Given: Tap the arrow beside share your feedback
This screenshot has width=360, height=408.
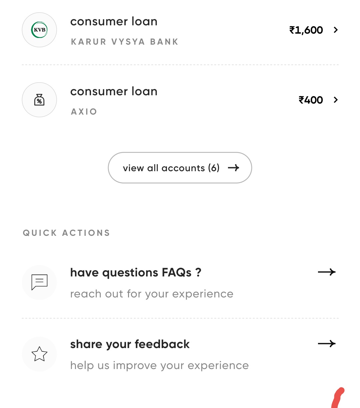Looking at the screenshot, I should tap(327, 344).
